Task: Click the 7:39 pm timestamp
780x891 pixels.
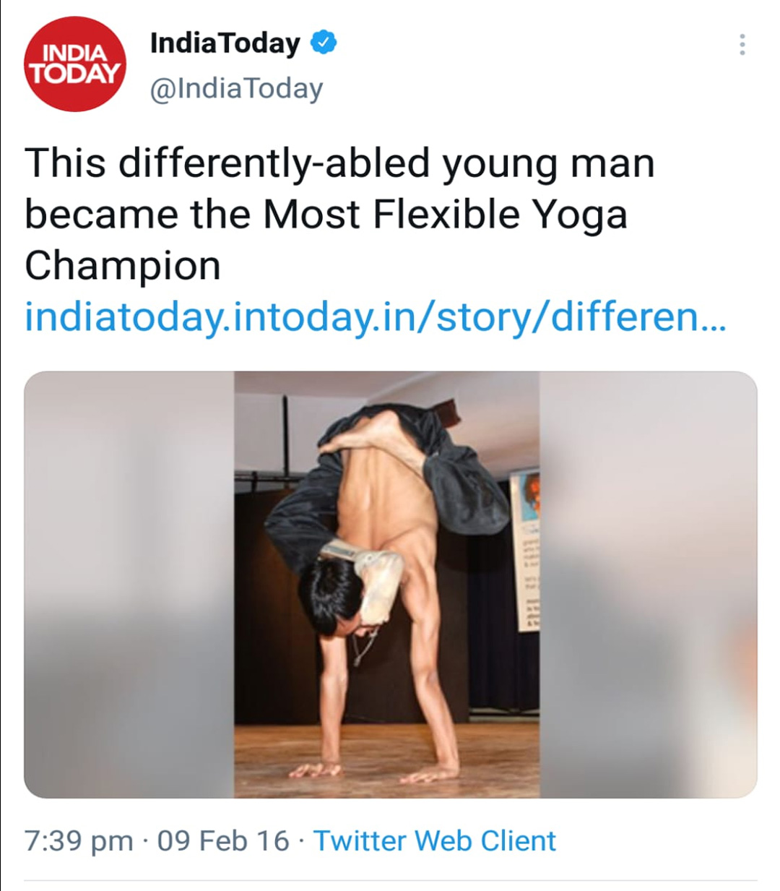Action: pyautogui.click(x=79, y=841)
